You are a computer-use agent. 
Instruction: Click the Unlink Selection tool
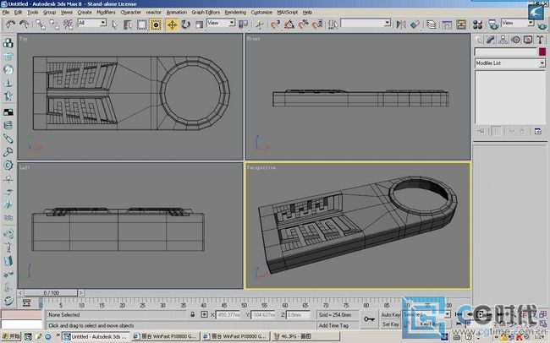point(54,24)
